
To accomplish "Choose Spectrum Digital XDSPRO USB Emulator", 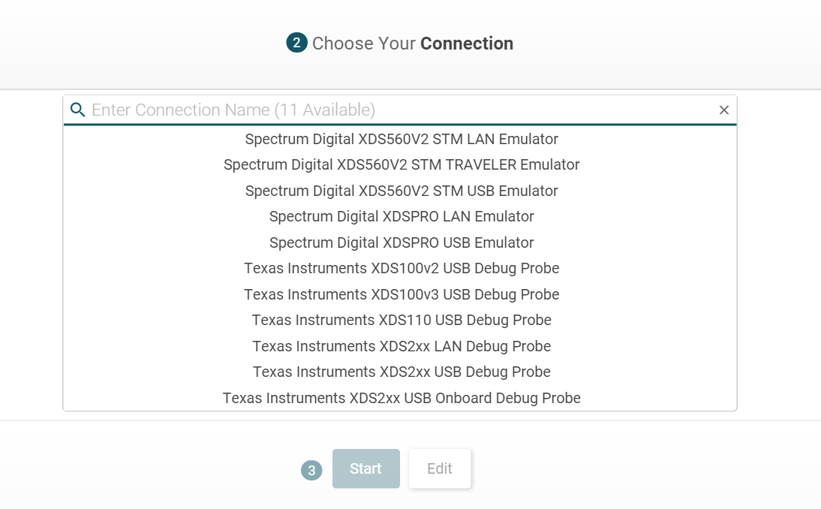I will click(x=401, y=242).
